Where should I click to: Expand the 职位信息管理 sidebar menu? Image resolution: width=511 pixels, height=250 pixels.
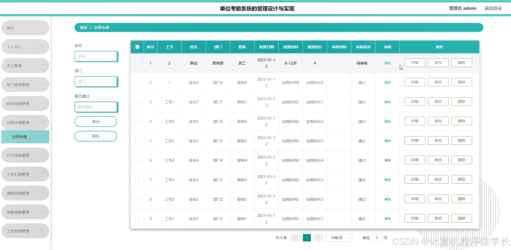[x=25, y=103]
